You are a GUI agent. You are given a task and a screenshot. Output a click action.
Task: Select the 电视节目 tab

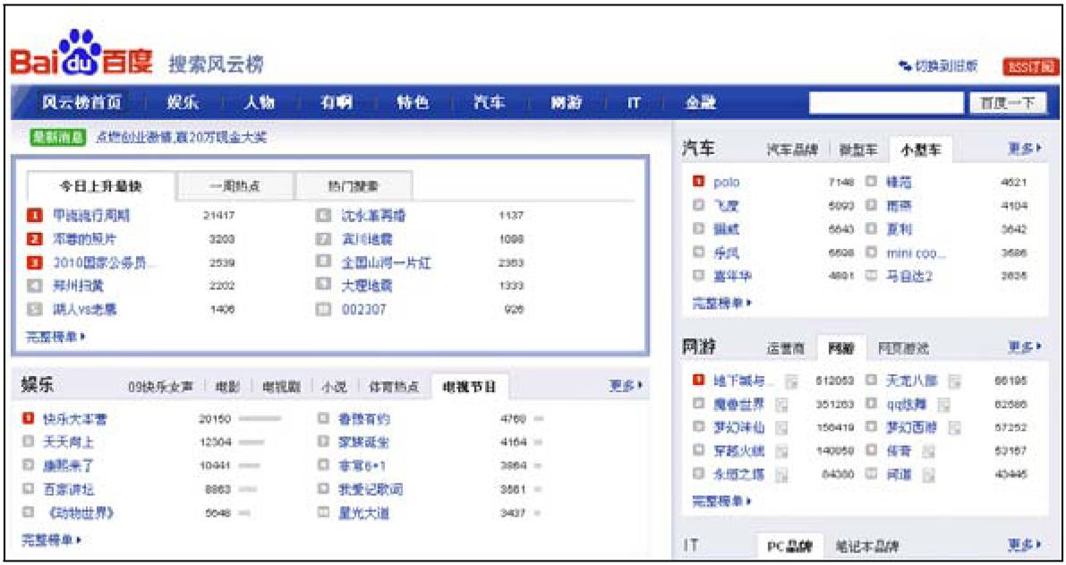[x=469, y=387]
